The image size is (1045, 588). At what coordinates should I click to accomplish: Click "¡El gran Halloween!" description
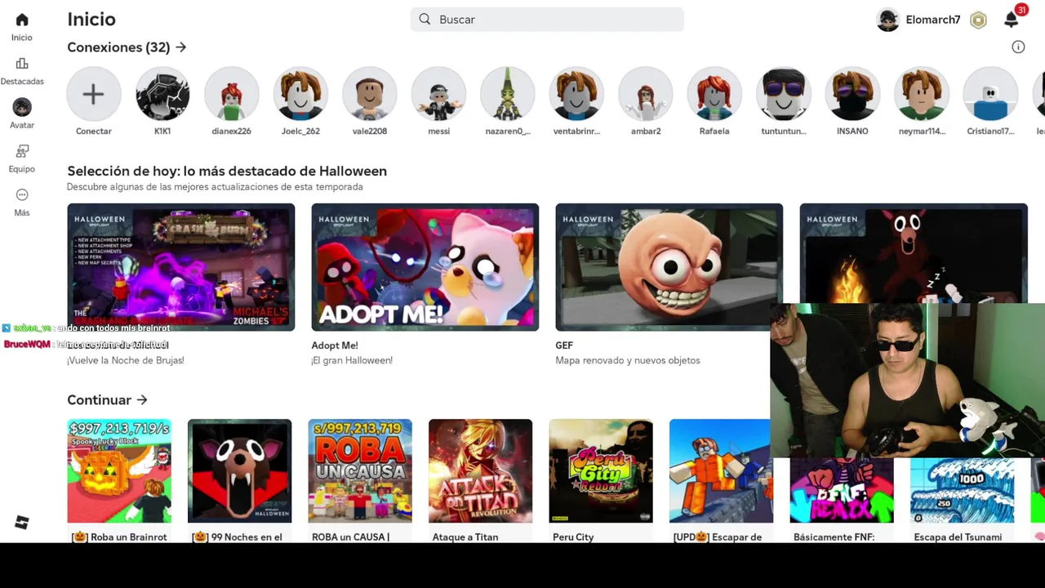pos(352,360)
